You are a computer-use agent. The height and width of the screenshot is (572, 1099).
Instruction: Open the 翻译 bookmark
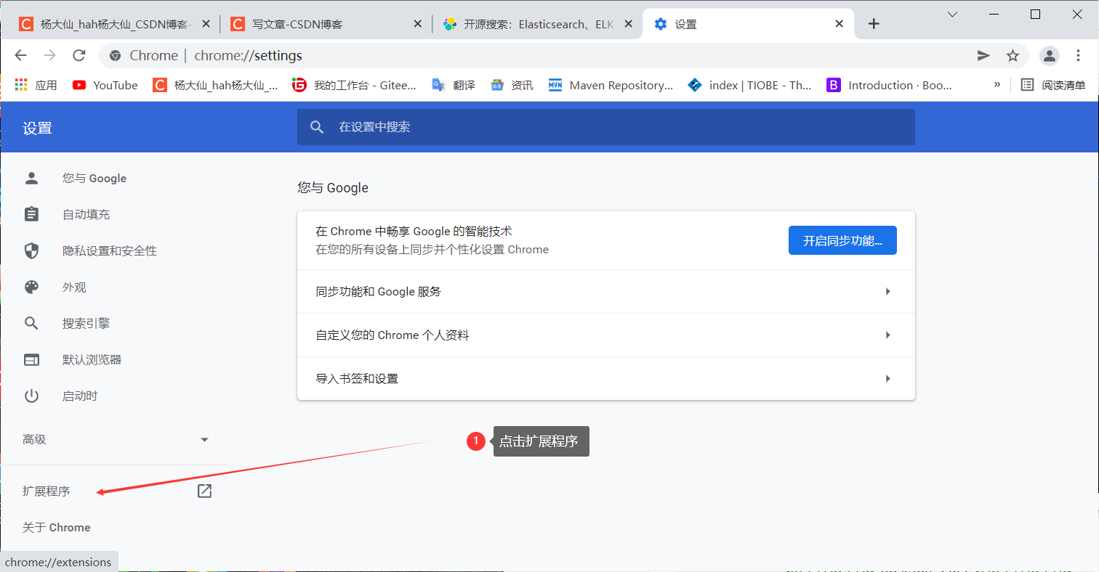point(454,85)
